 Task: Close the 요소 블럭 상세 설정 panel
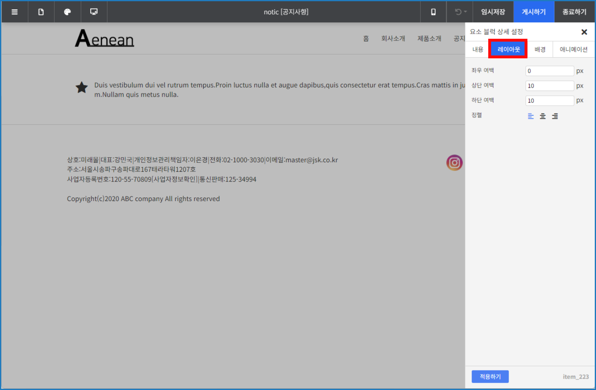(584, 32)
